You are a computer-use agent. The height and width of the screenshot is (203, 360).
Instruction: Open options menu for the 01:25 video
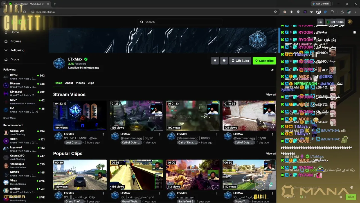160,134
